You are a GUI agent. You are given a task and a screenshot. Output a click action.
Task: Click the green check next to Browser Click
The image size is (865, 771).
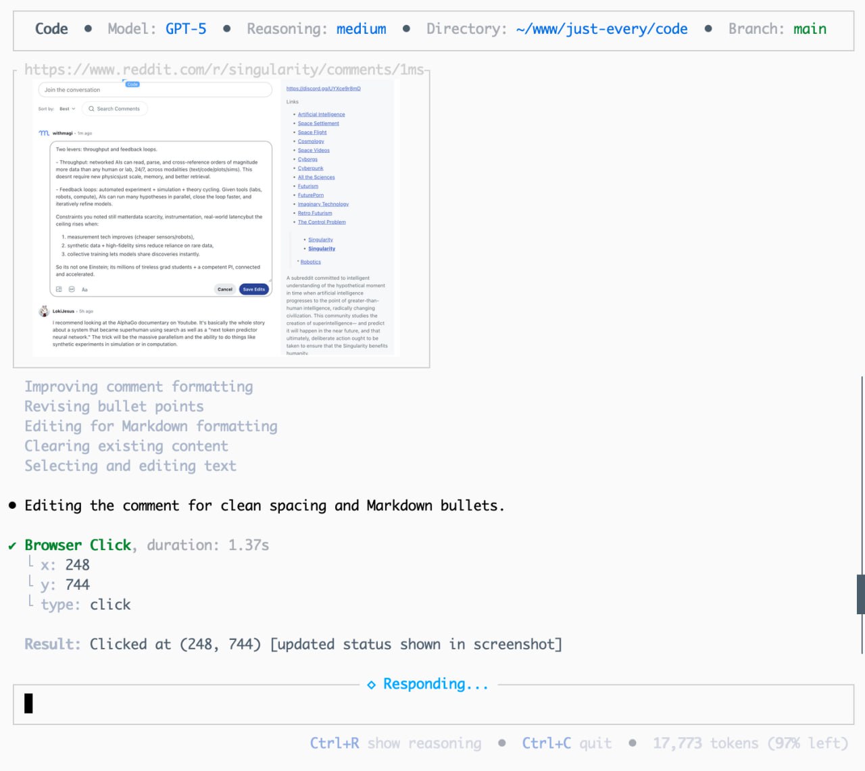[12, 545]
